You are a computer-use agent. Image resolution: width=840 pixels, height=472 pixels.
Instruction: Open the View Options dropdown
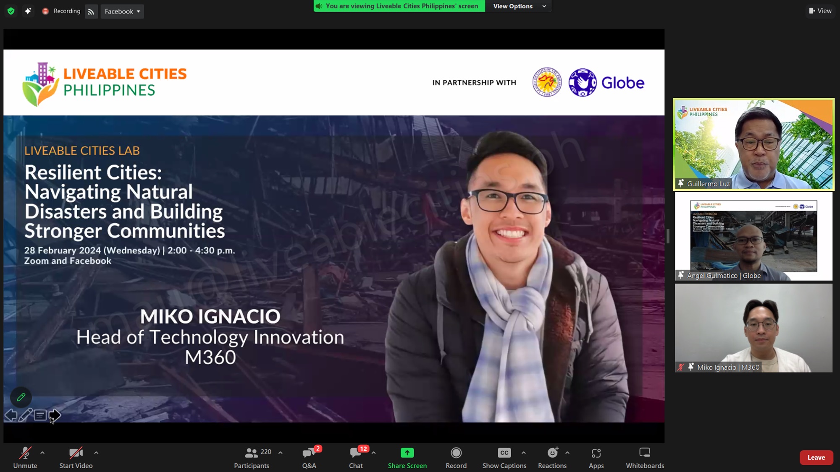pos(520,6)
